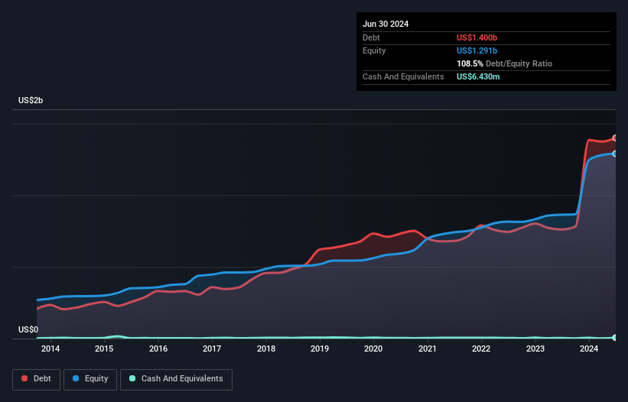The height and width of the screenshot is (402, 628).
Task: Click the US$6.430m cash value
Action: point(478,76)
